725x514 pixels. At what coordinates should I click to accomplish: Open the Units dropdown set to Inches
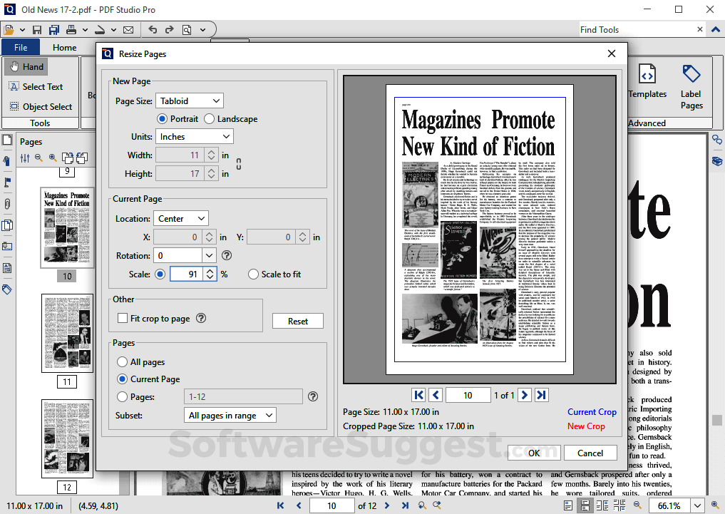point(194,136)
